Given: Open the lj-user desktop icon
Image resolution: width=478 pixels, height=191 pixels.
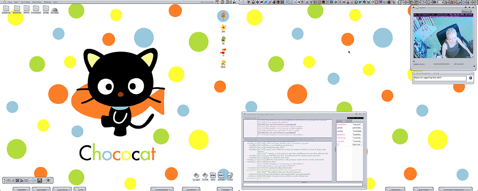Looking at the screenshot, I should pyautogui.click(x=197, y=175).
